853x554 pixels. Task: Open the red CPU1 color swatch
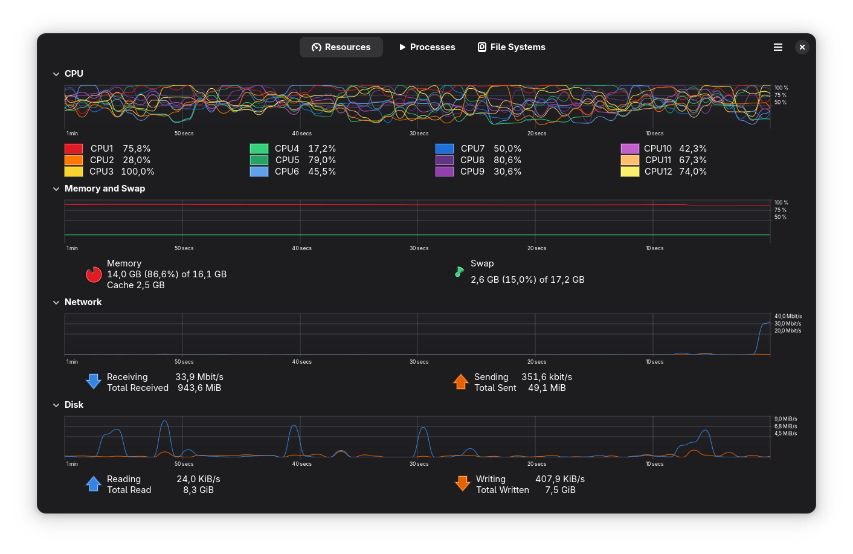74,149
